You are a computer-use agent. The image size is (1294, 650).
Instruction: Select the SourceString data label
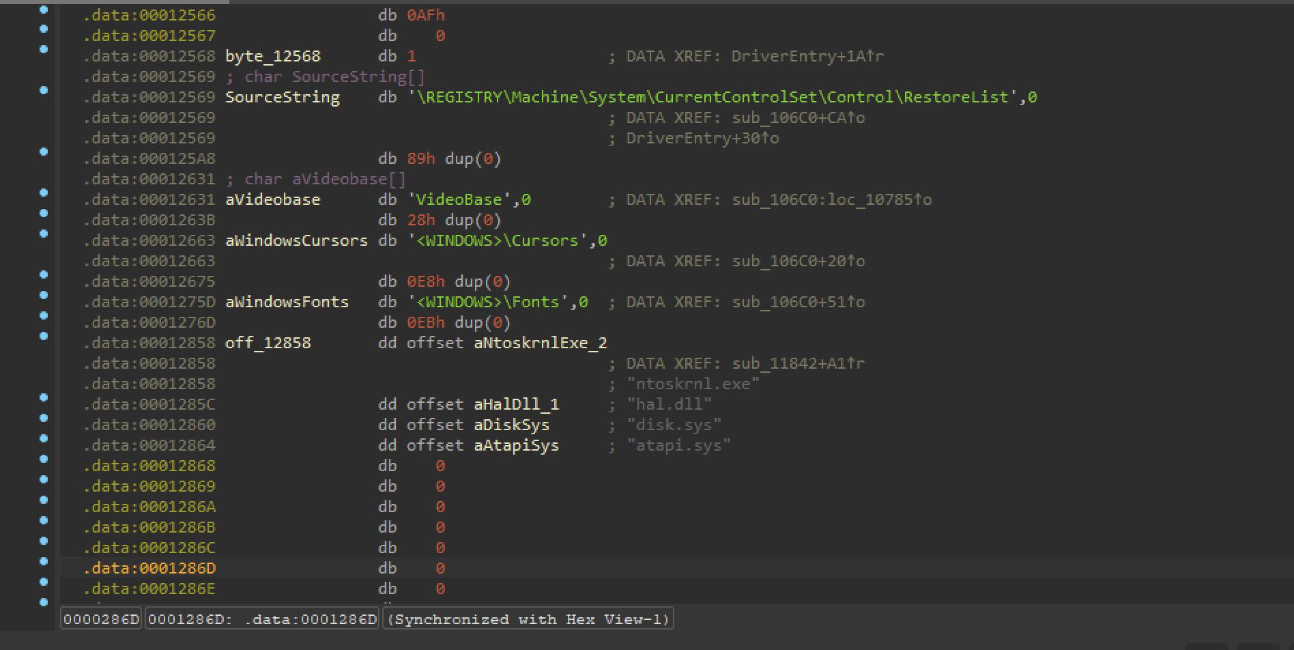[x=282, y=97]
